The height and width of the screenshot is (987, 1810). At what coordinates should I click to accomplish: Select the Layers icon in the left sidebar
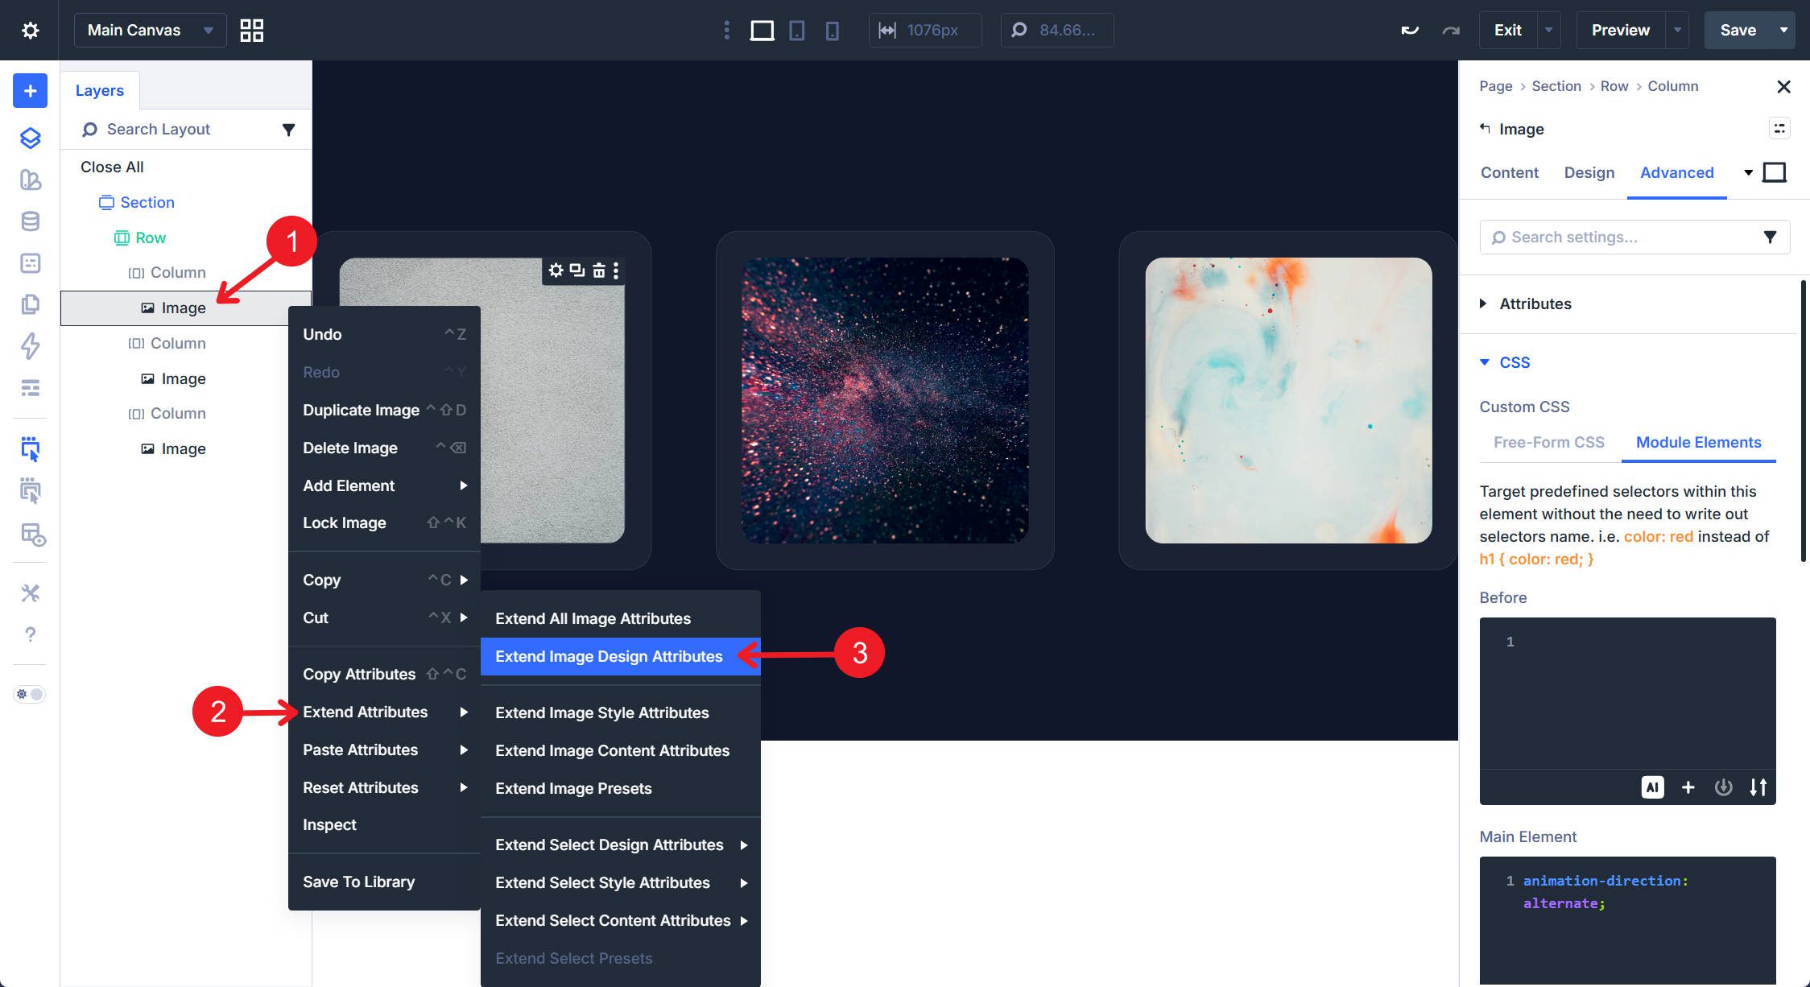[29, 138]
